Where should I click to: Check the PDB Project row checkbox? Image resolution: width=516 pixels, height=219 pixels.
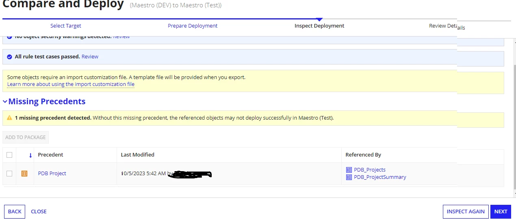tap(9, 174)
